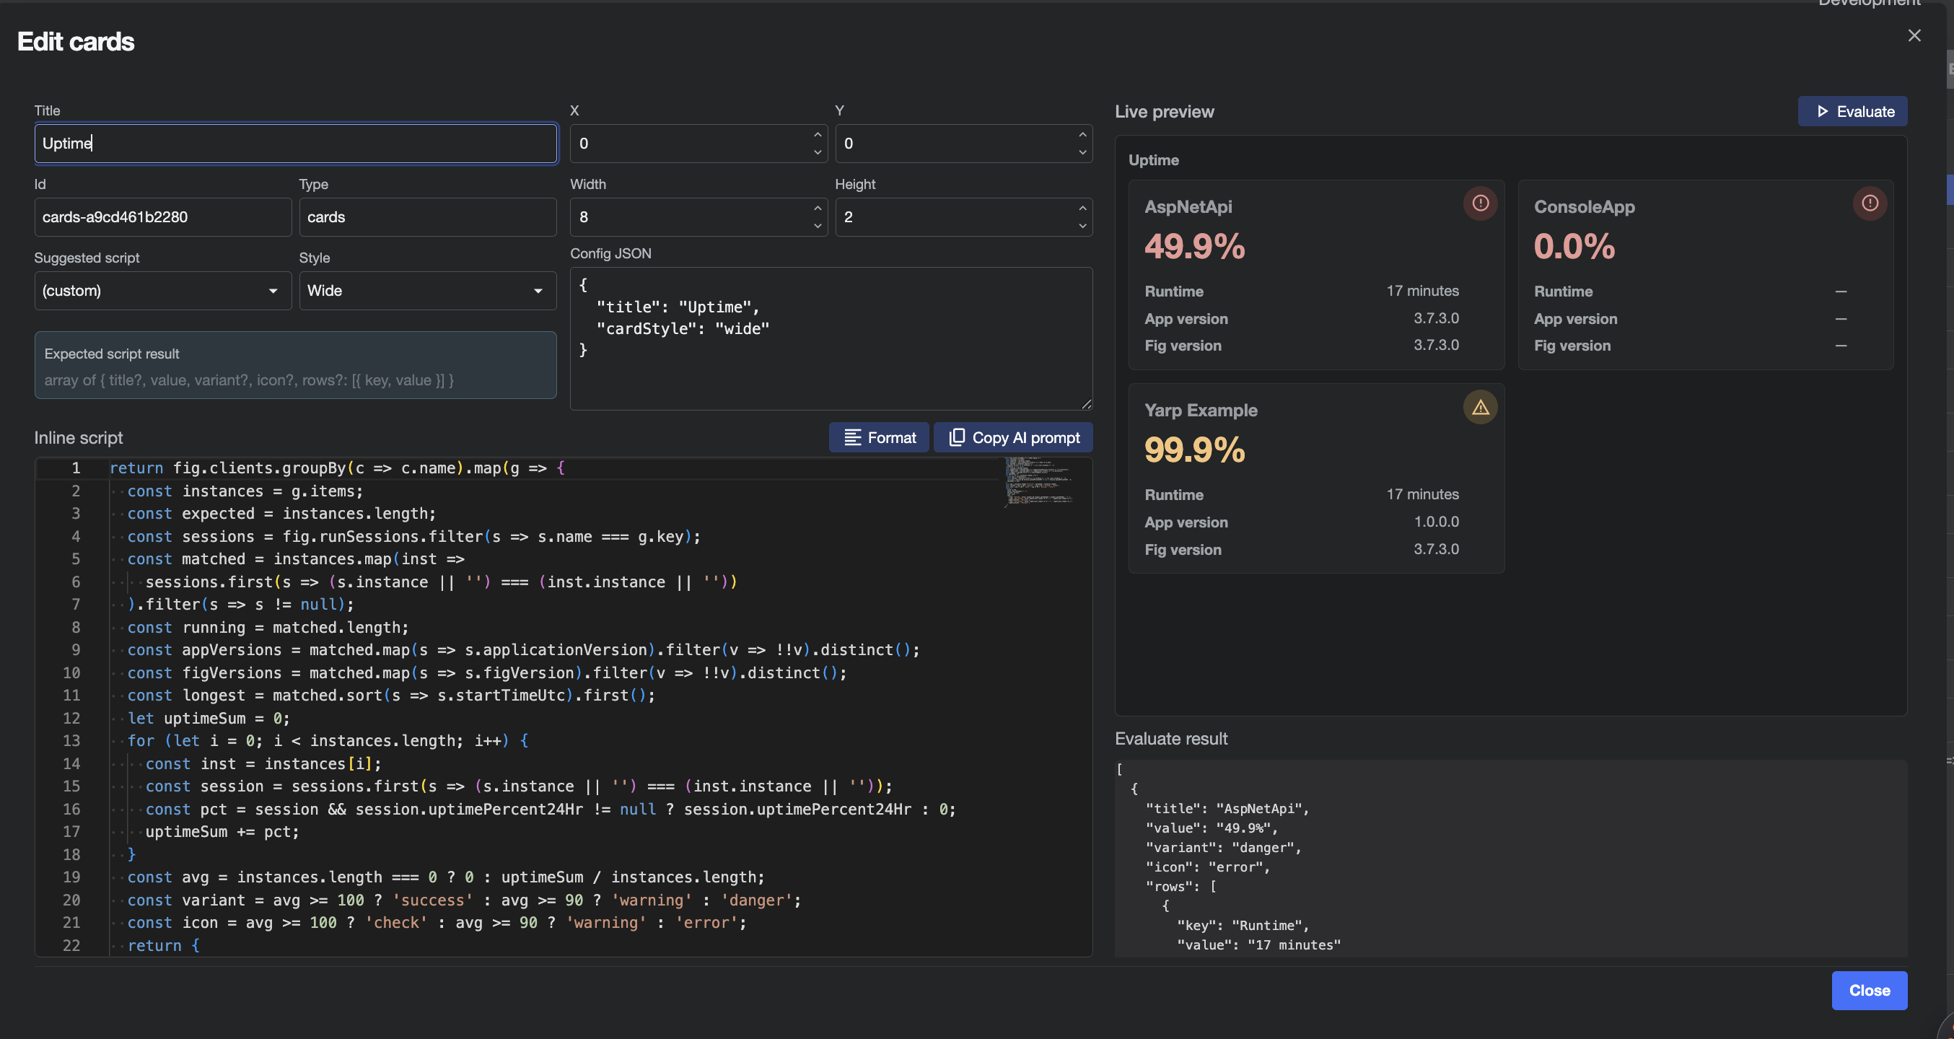This screenshot has width=1954, height=1039.
Task: Click the 'let uptimeSum = 0;' code line
Action: click(x=209, y=718)
